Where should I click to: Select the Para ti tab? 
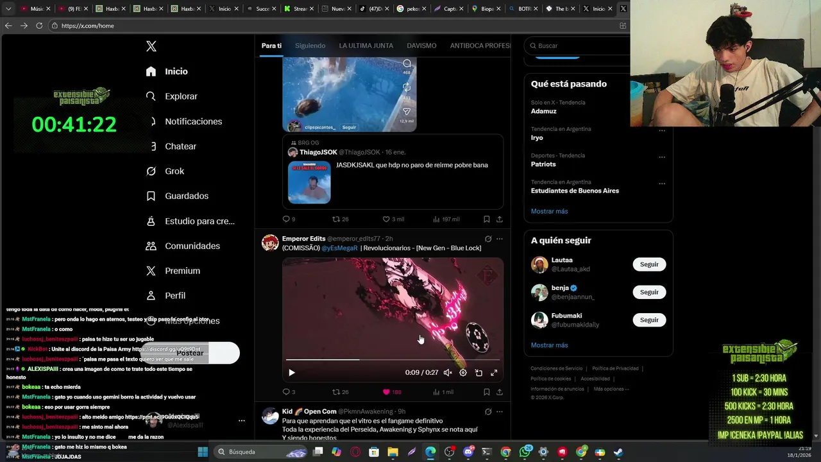pyautogui.click(x=271, y=46)
